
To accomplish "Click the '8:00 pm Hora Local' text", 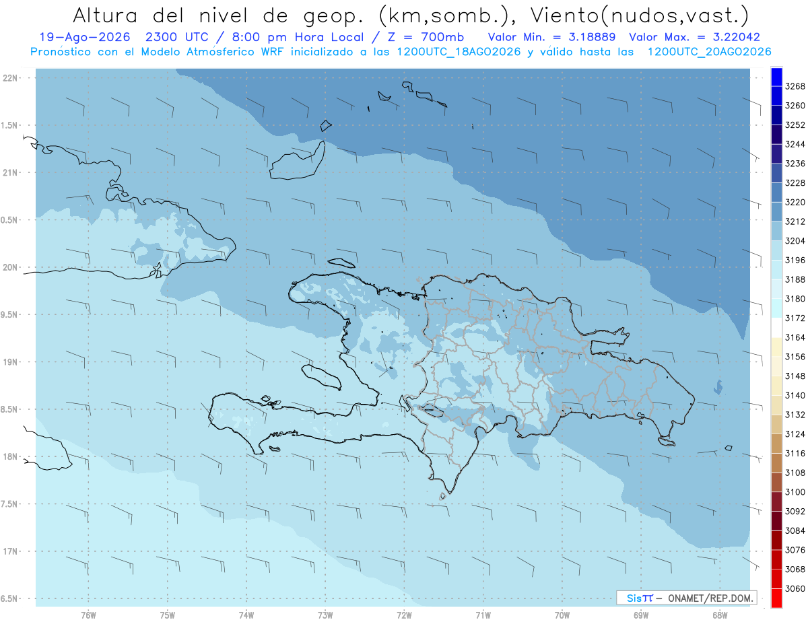I will (299, 37).
